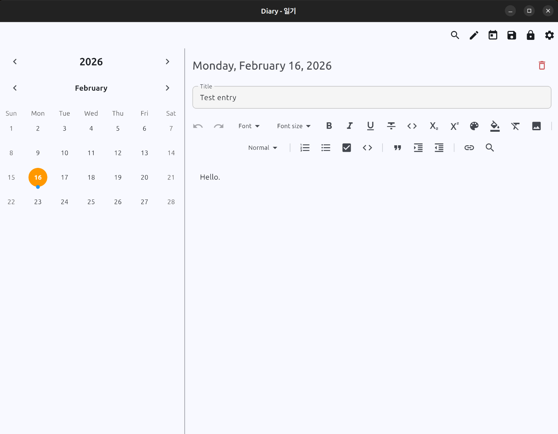Select February 1 in the calendar
The image size is (558, 434).
(11, 128)
